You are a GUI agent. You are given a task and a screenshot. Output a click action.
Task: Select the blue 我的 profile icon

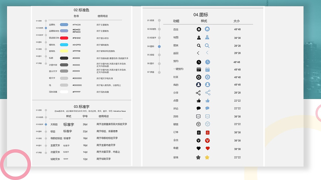click(207, 85)
